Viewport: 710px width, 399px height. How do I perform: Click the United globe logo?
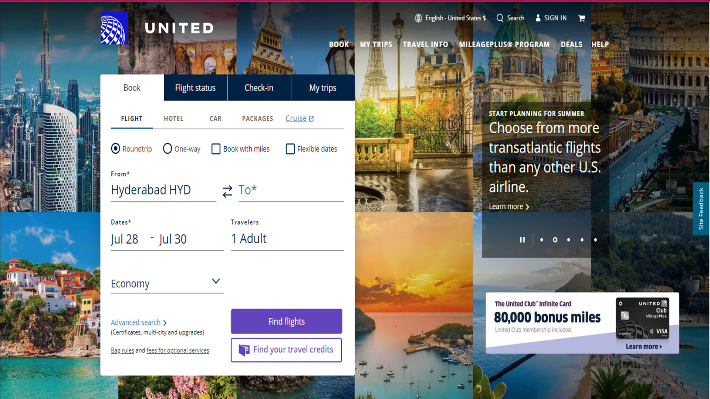tap(115, 28)
